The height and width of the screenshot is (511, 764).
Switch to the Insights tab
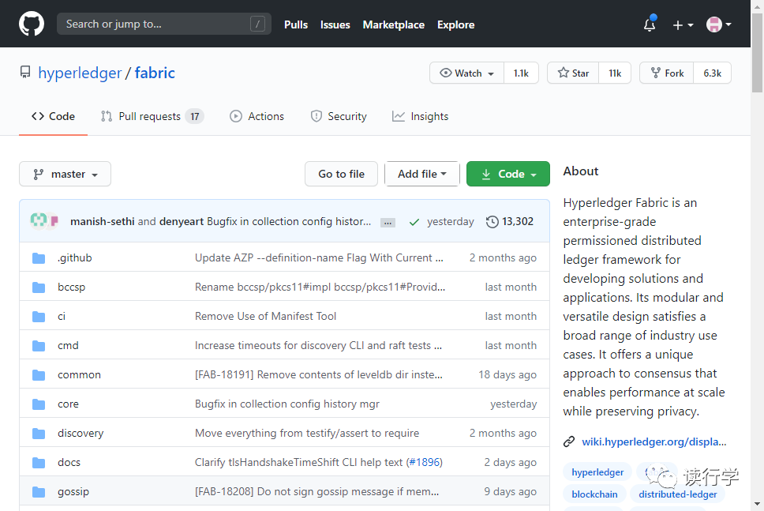coord(421,117)
